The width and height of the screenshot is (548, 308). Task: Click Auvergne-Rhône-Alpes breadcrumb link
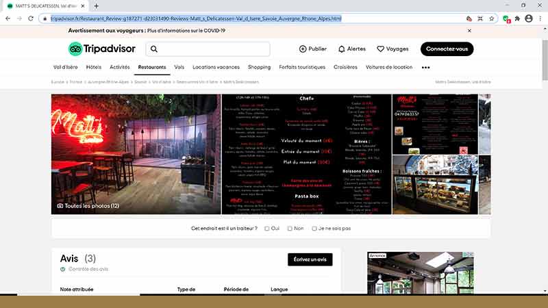(108, 82)
